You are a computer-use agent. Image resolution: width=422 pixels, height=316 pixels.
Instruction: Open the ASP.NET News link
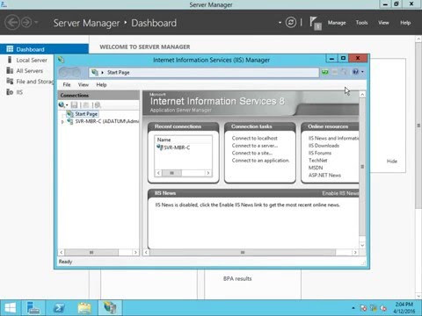coord(324,176)
